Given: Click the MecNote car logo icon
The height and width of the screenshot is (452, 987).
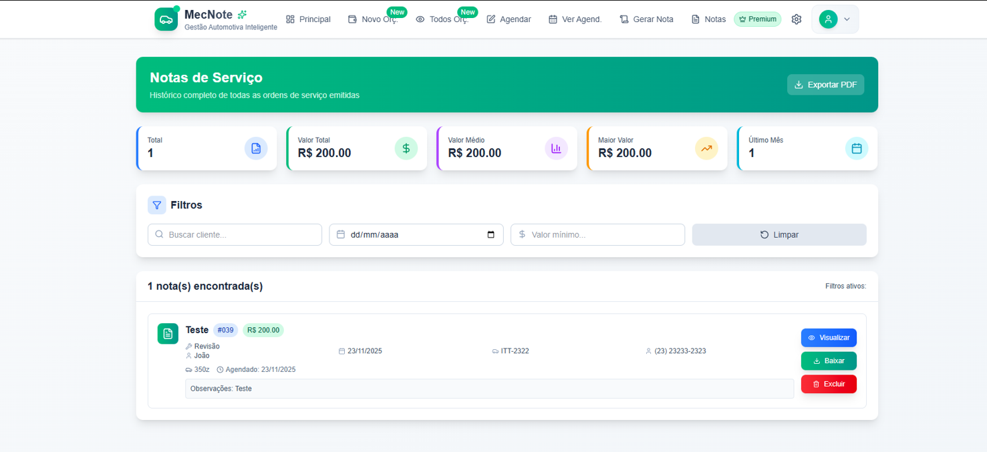Looking at the screenshot, I should (x=166, y=19).
